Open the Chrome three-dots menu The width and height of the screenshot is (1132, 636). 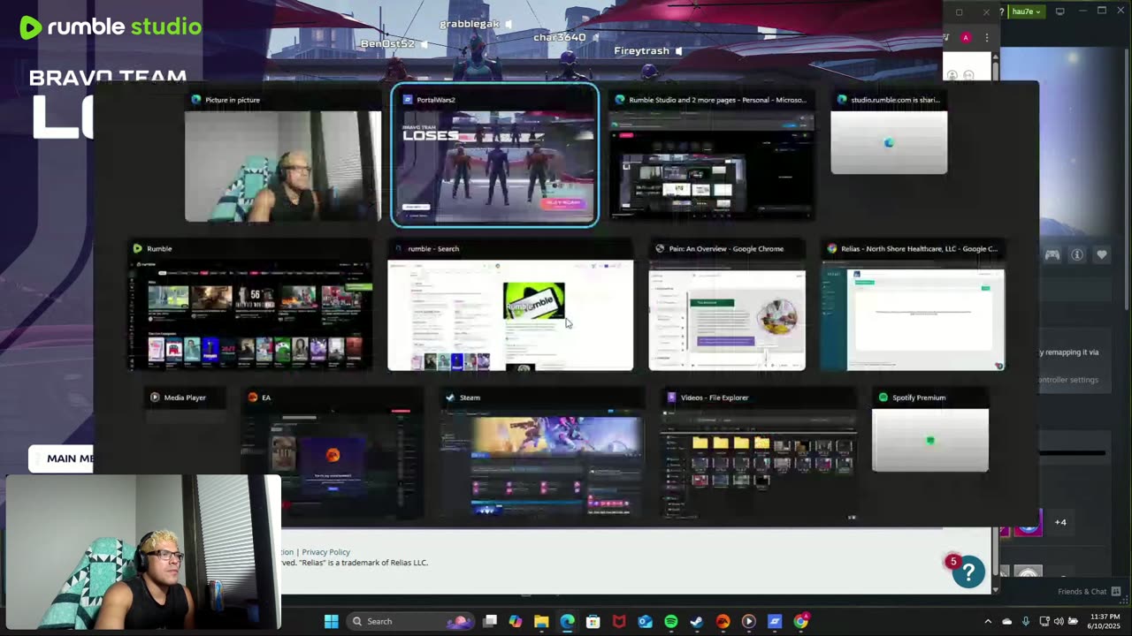987,37
